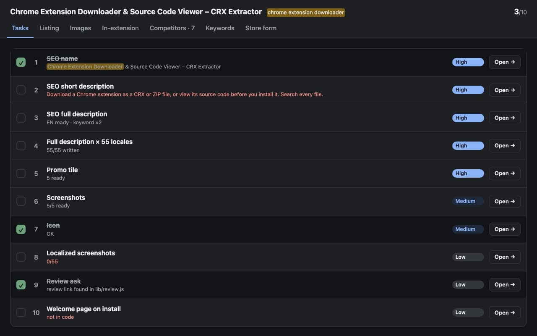This screenshot has height=336, width=537.
Task: Click the Medium badge on Screenshots row
Action: (x=468, y=201)
